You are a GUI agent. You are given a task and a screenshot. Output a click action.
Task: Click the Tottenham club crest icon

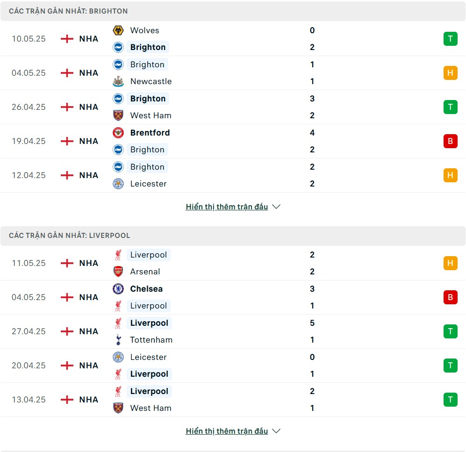[x=118, y=340]
